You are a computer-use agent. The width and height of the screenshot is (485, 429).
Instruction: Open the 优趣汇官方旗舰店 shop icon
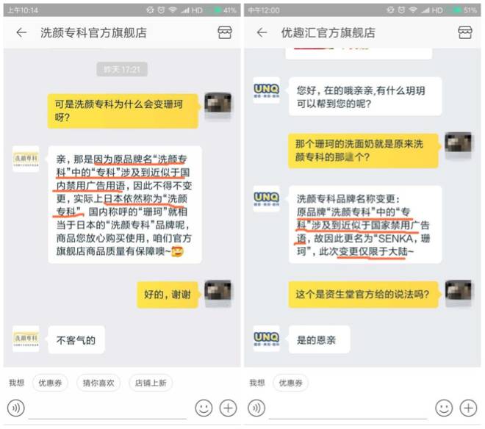click(x=465, y=32)
